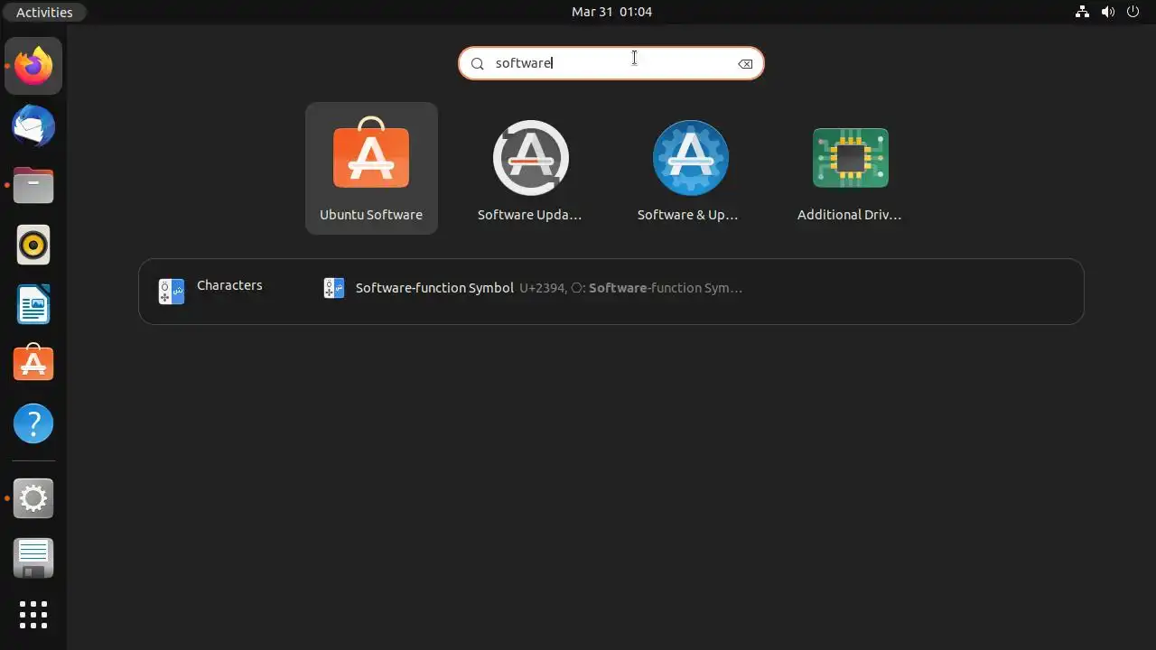Screen dimensions: 1156x650
Task: Click the Software-function Symbol result icon
Action: click(x=334, y=288)
